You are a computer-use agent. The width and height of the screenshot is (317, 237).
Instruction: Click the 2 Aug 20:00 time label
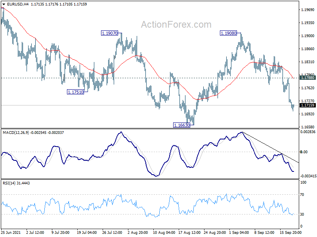point(138,232)
